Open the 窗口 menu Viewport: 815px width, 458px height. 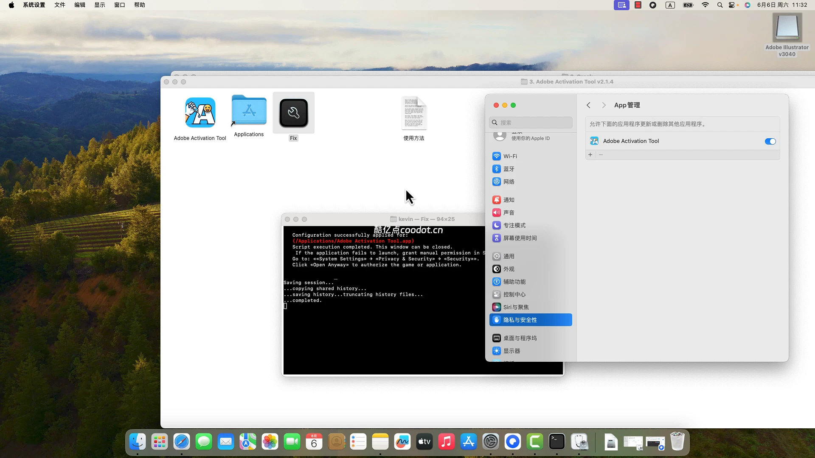tap(120, 5)
